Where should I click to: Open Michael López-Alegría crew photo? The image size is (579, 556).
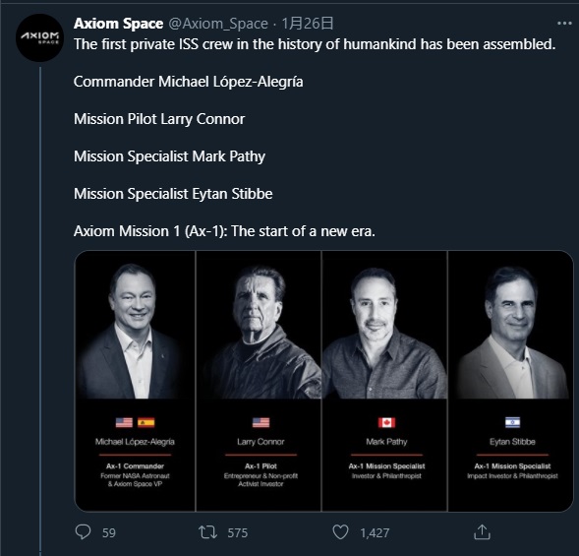click(135, 381)
